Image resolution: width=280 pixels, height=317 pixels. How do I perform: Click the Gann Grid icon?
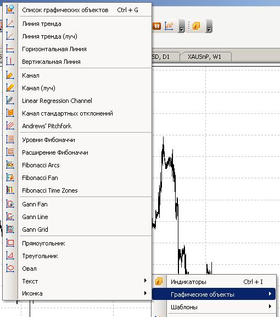click(10, 229)
